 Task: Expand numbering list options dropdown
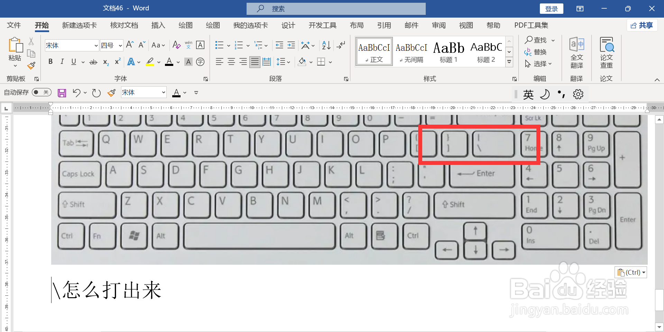pyautogui.click(x=248, y=45)
